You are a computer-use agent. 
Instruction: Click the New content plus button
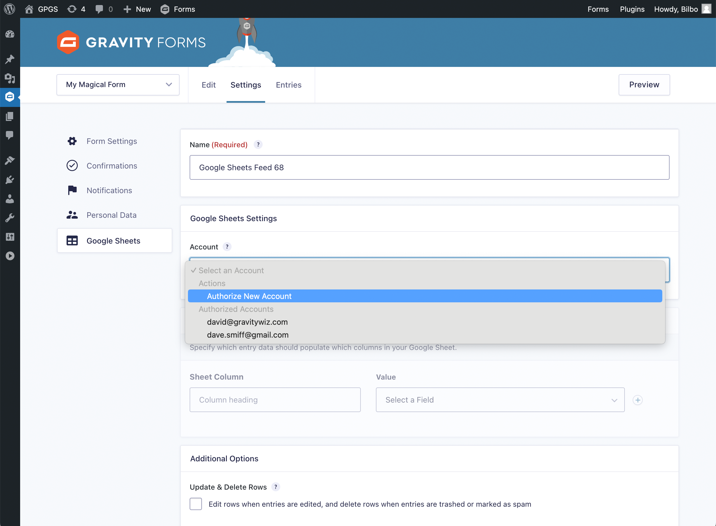(x=137, y=9)
